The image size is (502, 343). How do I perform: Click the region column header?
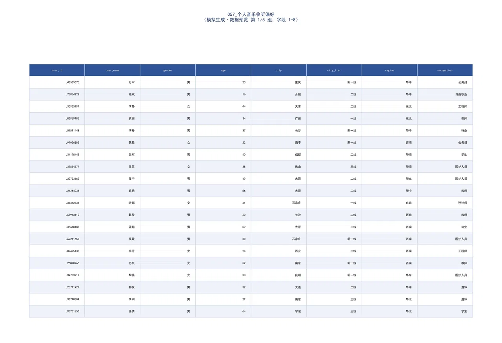click(389, 70)
